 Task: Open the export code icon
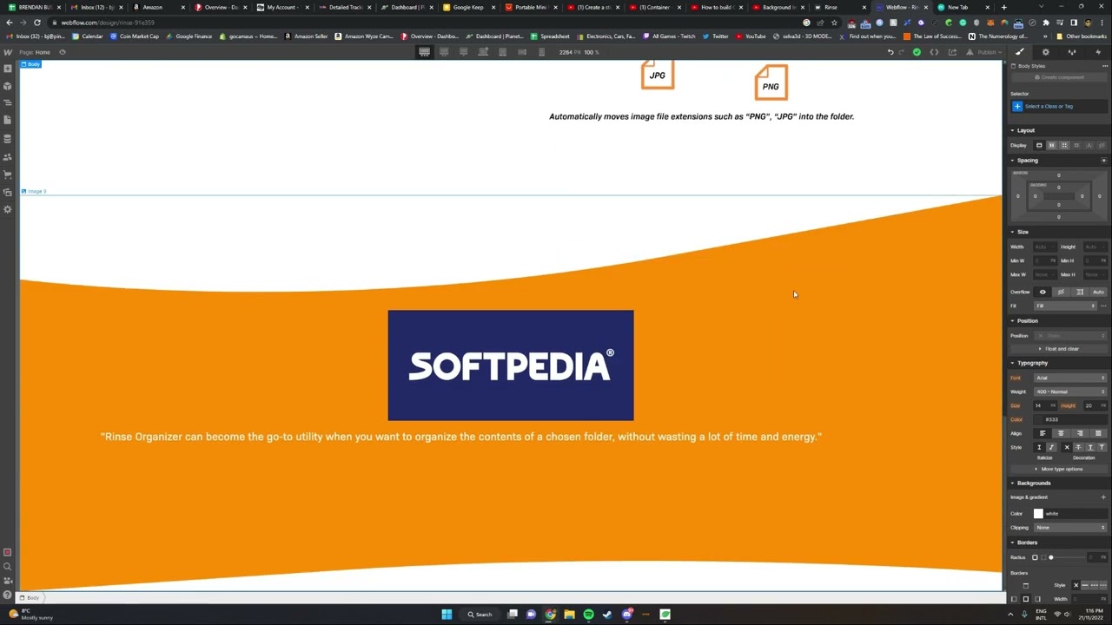pos(934,52)
